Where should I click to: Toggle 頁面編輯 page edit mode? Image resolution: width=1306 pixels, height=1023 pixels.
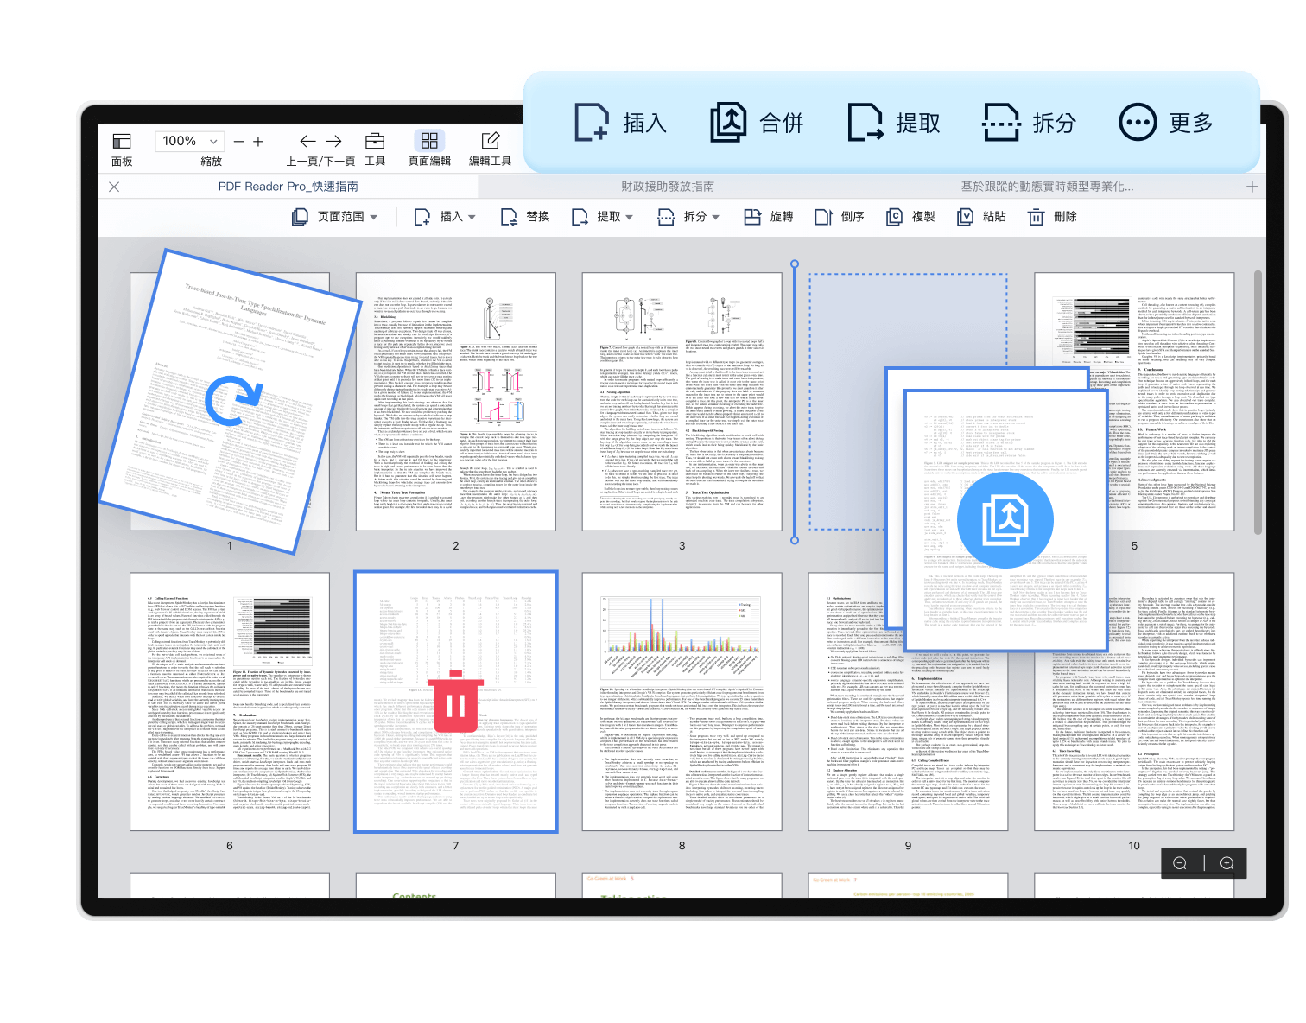pos(429,141)
